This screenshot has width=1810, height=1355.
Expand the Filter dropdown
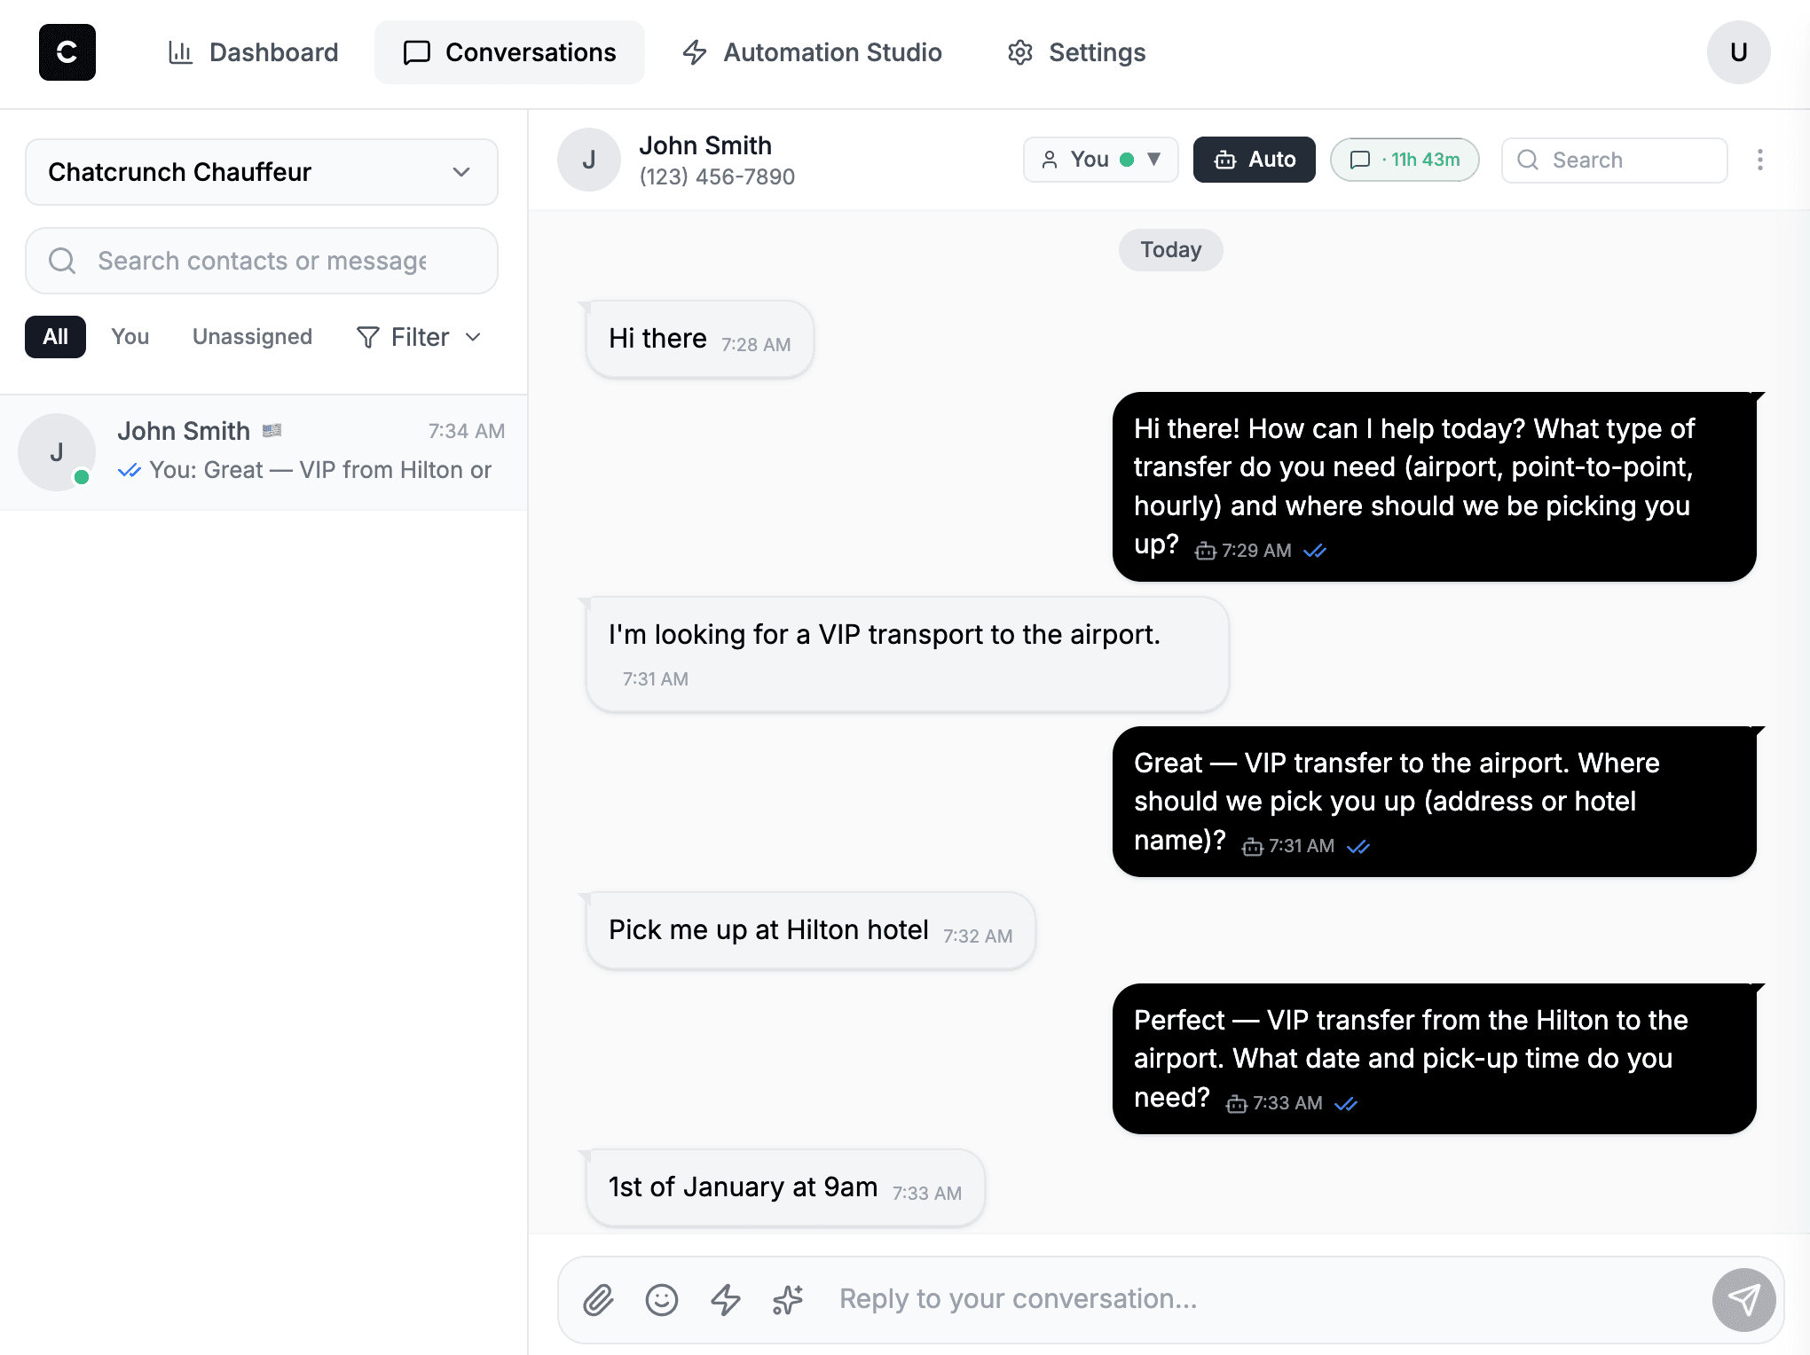(419, 337)
